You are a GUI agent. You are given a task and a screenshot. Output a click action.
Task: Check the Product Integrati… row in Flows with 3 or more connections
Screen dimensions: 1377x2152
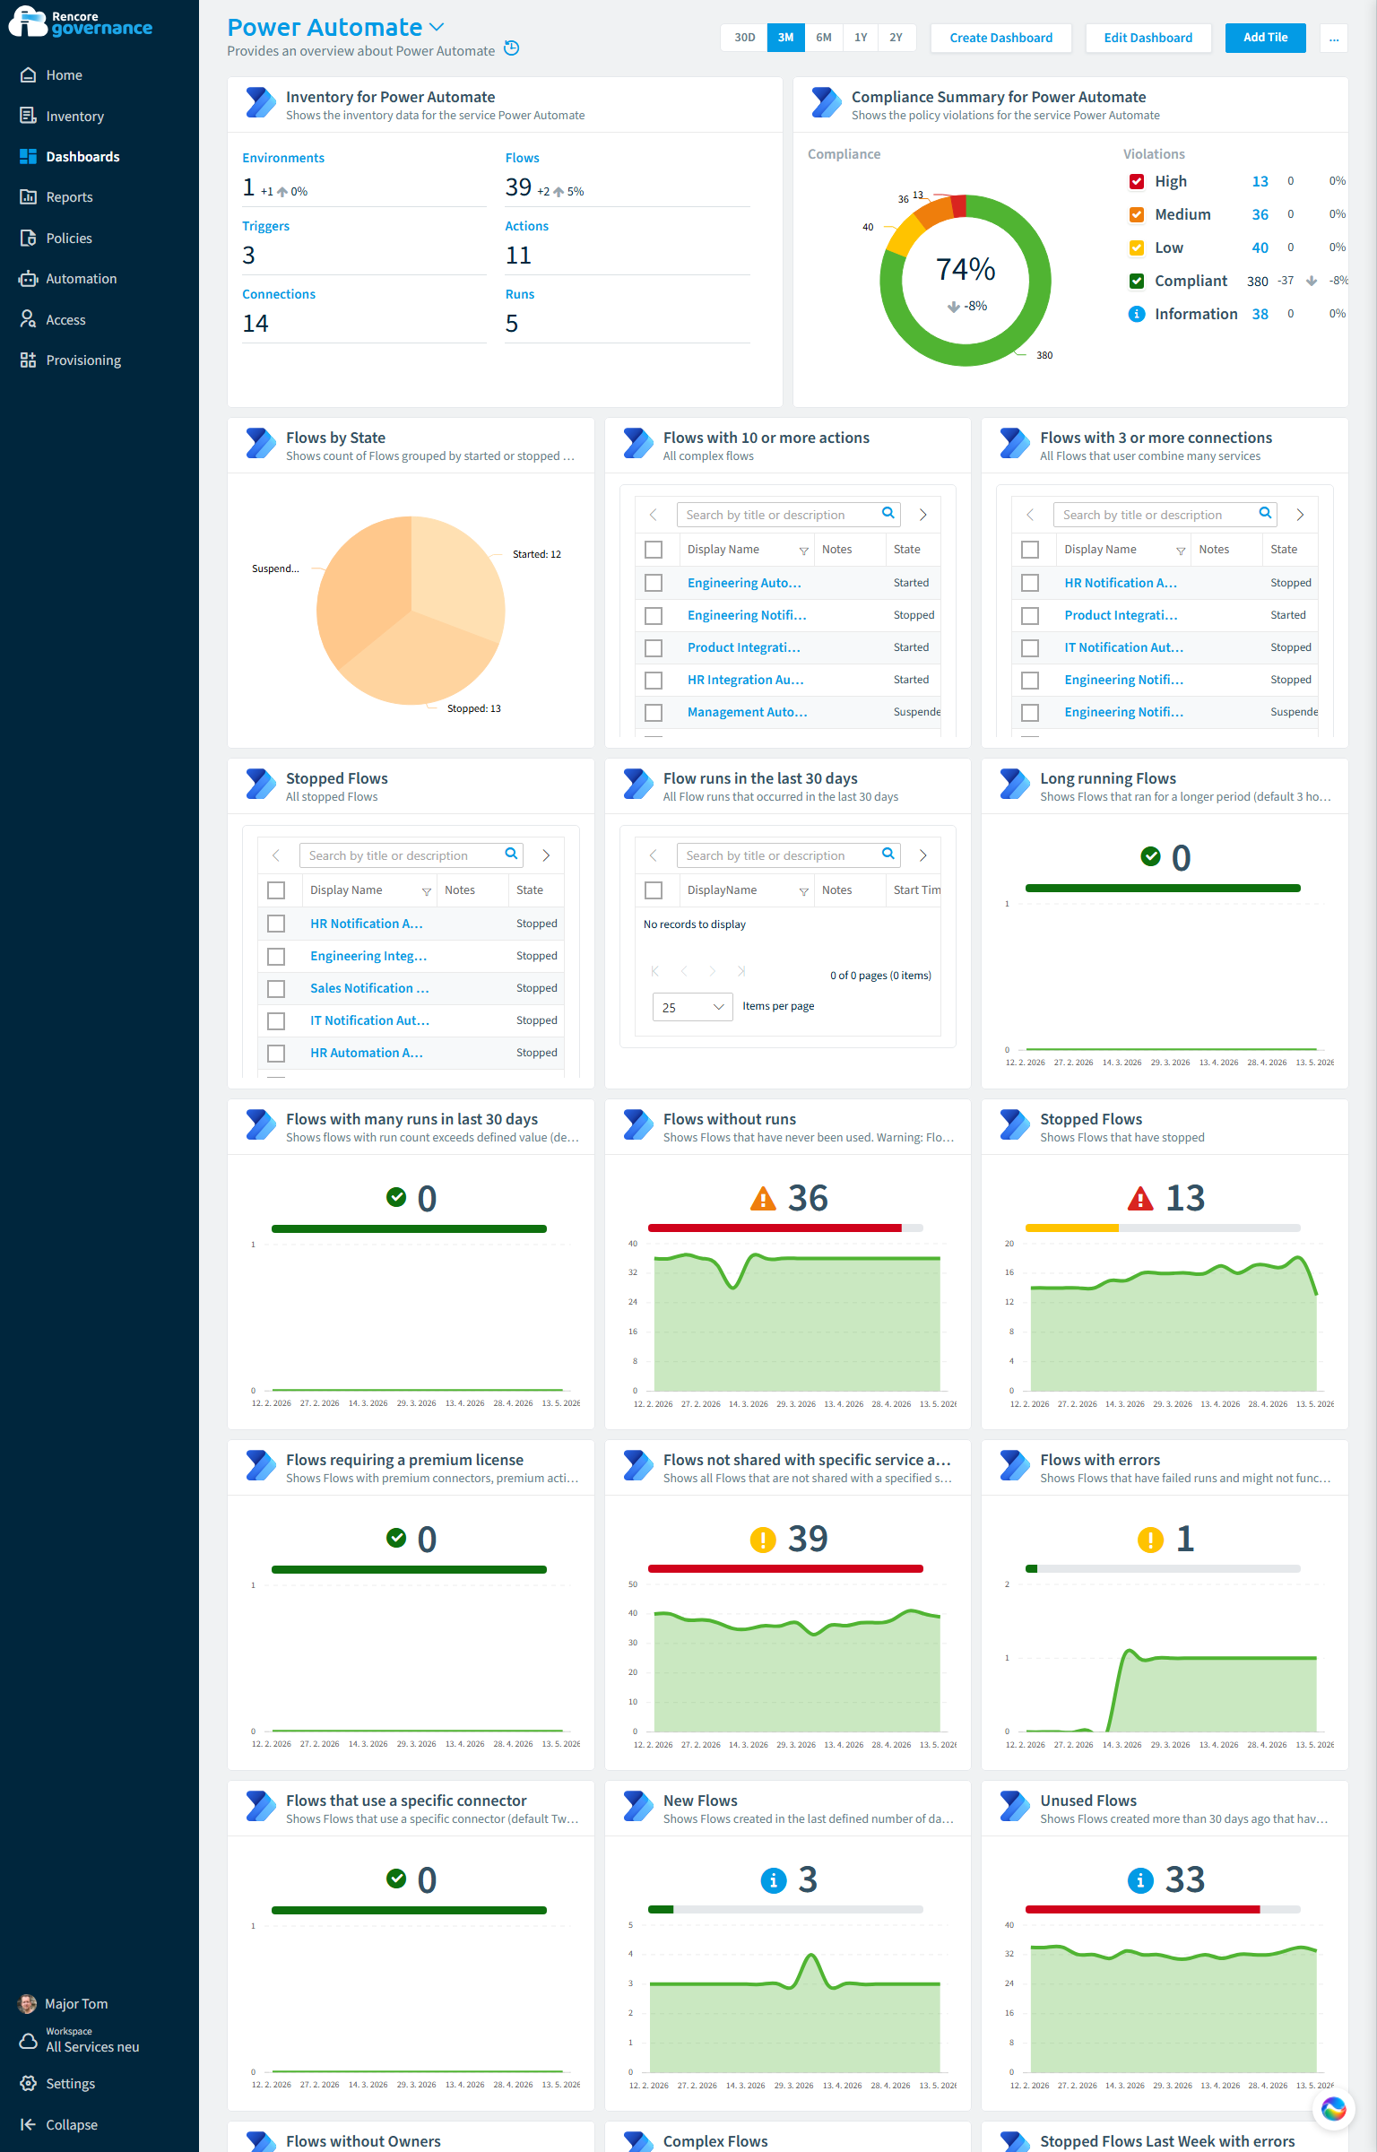[1030, 615]
